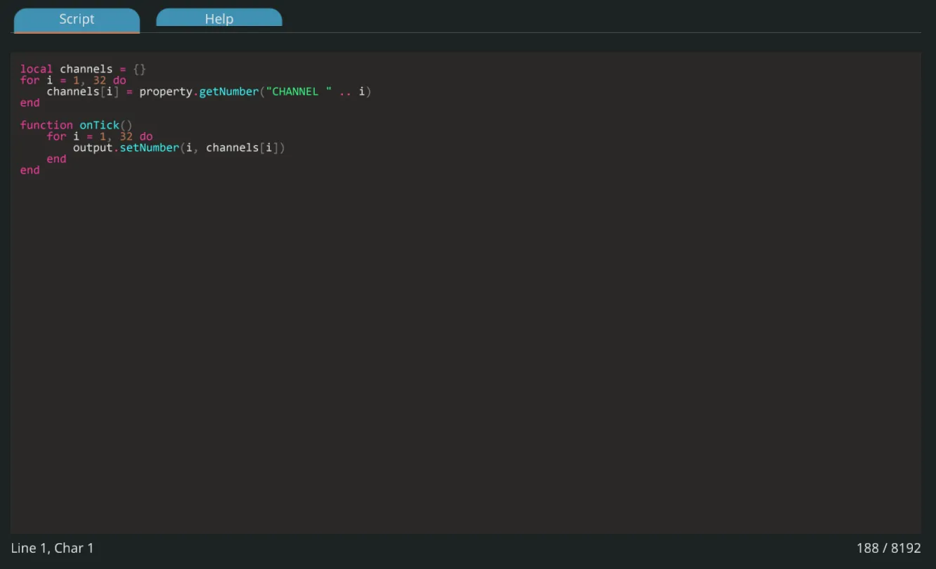Click the 188 / 8192 character counter

click(888, 548)
